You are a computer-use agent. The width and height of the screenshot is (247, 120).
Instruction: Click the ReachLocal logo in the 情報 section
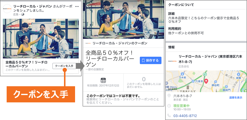[x=172, y=61]
